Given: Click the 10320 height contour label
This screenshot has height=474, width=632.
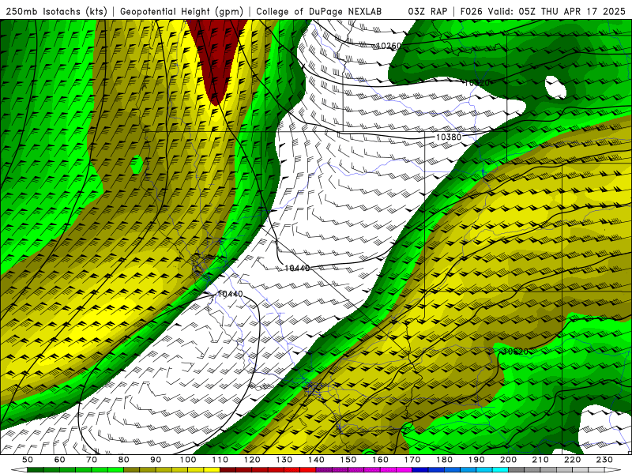Looking at the screenshot, I should (477, 83).
